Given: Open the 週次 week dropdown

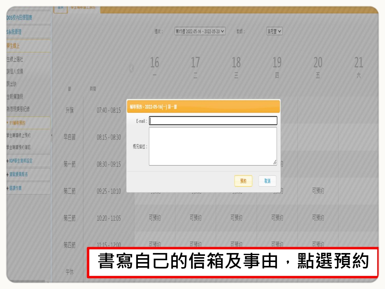Looking at the screenshot, I should click(200, 31).
